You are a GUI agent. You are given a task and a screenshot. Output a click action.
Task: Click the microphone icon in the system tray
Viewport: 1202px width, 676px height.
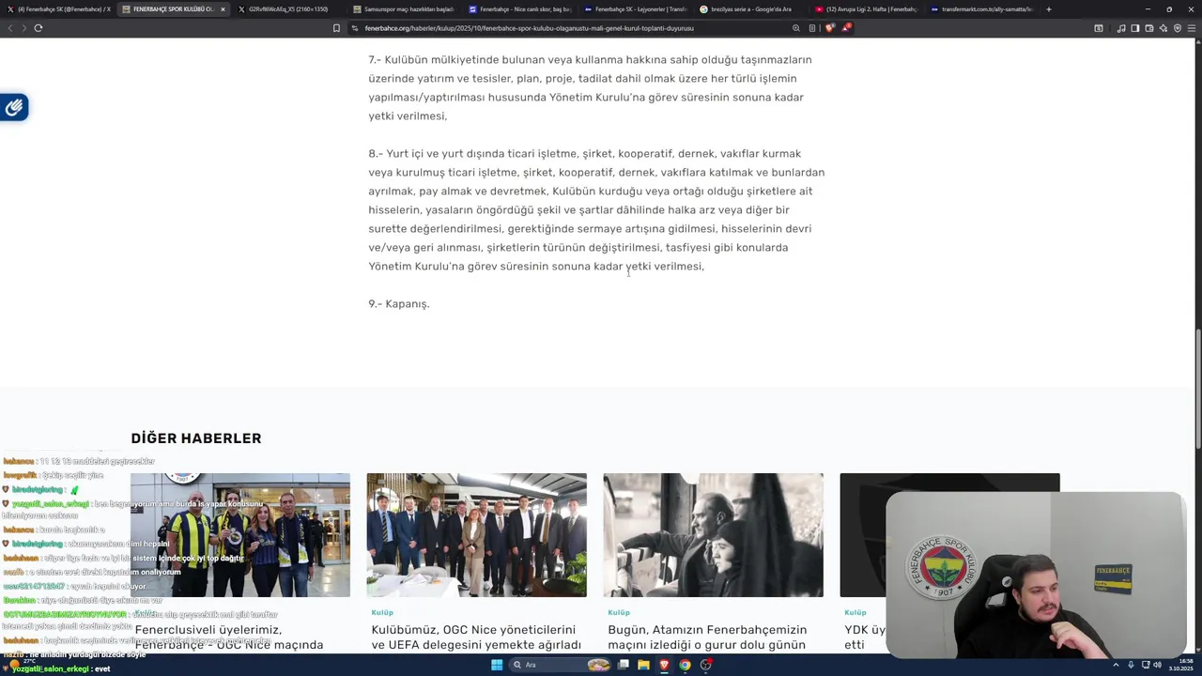tap(1131, 665)
